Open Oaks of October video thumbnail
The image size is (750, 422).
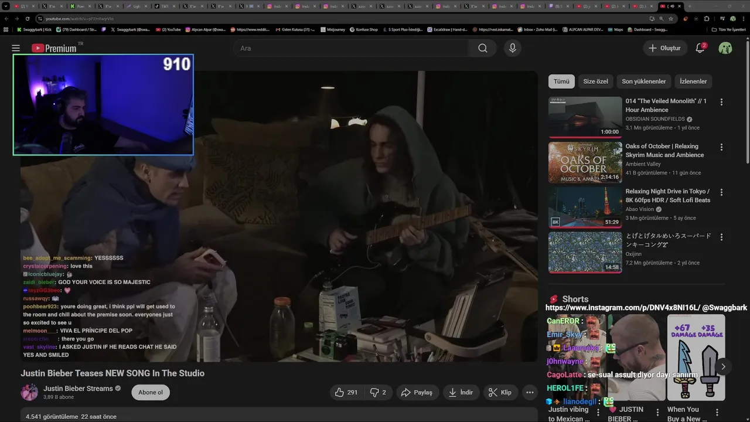pyautogui.click(x=585, y=162)
